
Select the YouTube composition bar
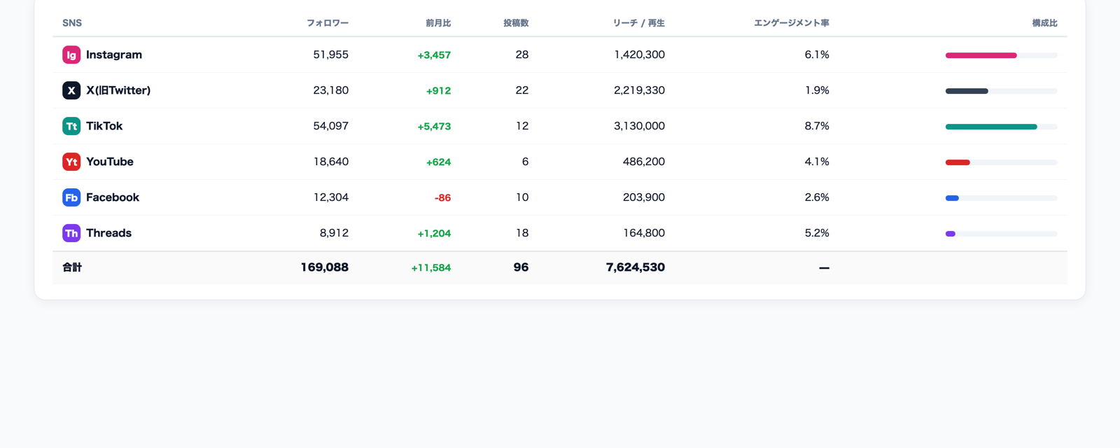[x=1001, y=162]
